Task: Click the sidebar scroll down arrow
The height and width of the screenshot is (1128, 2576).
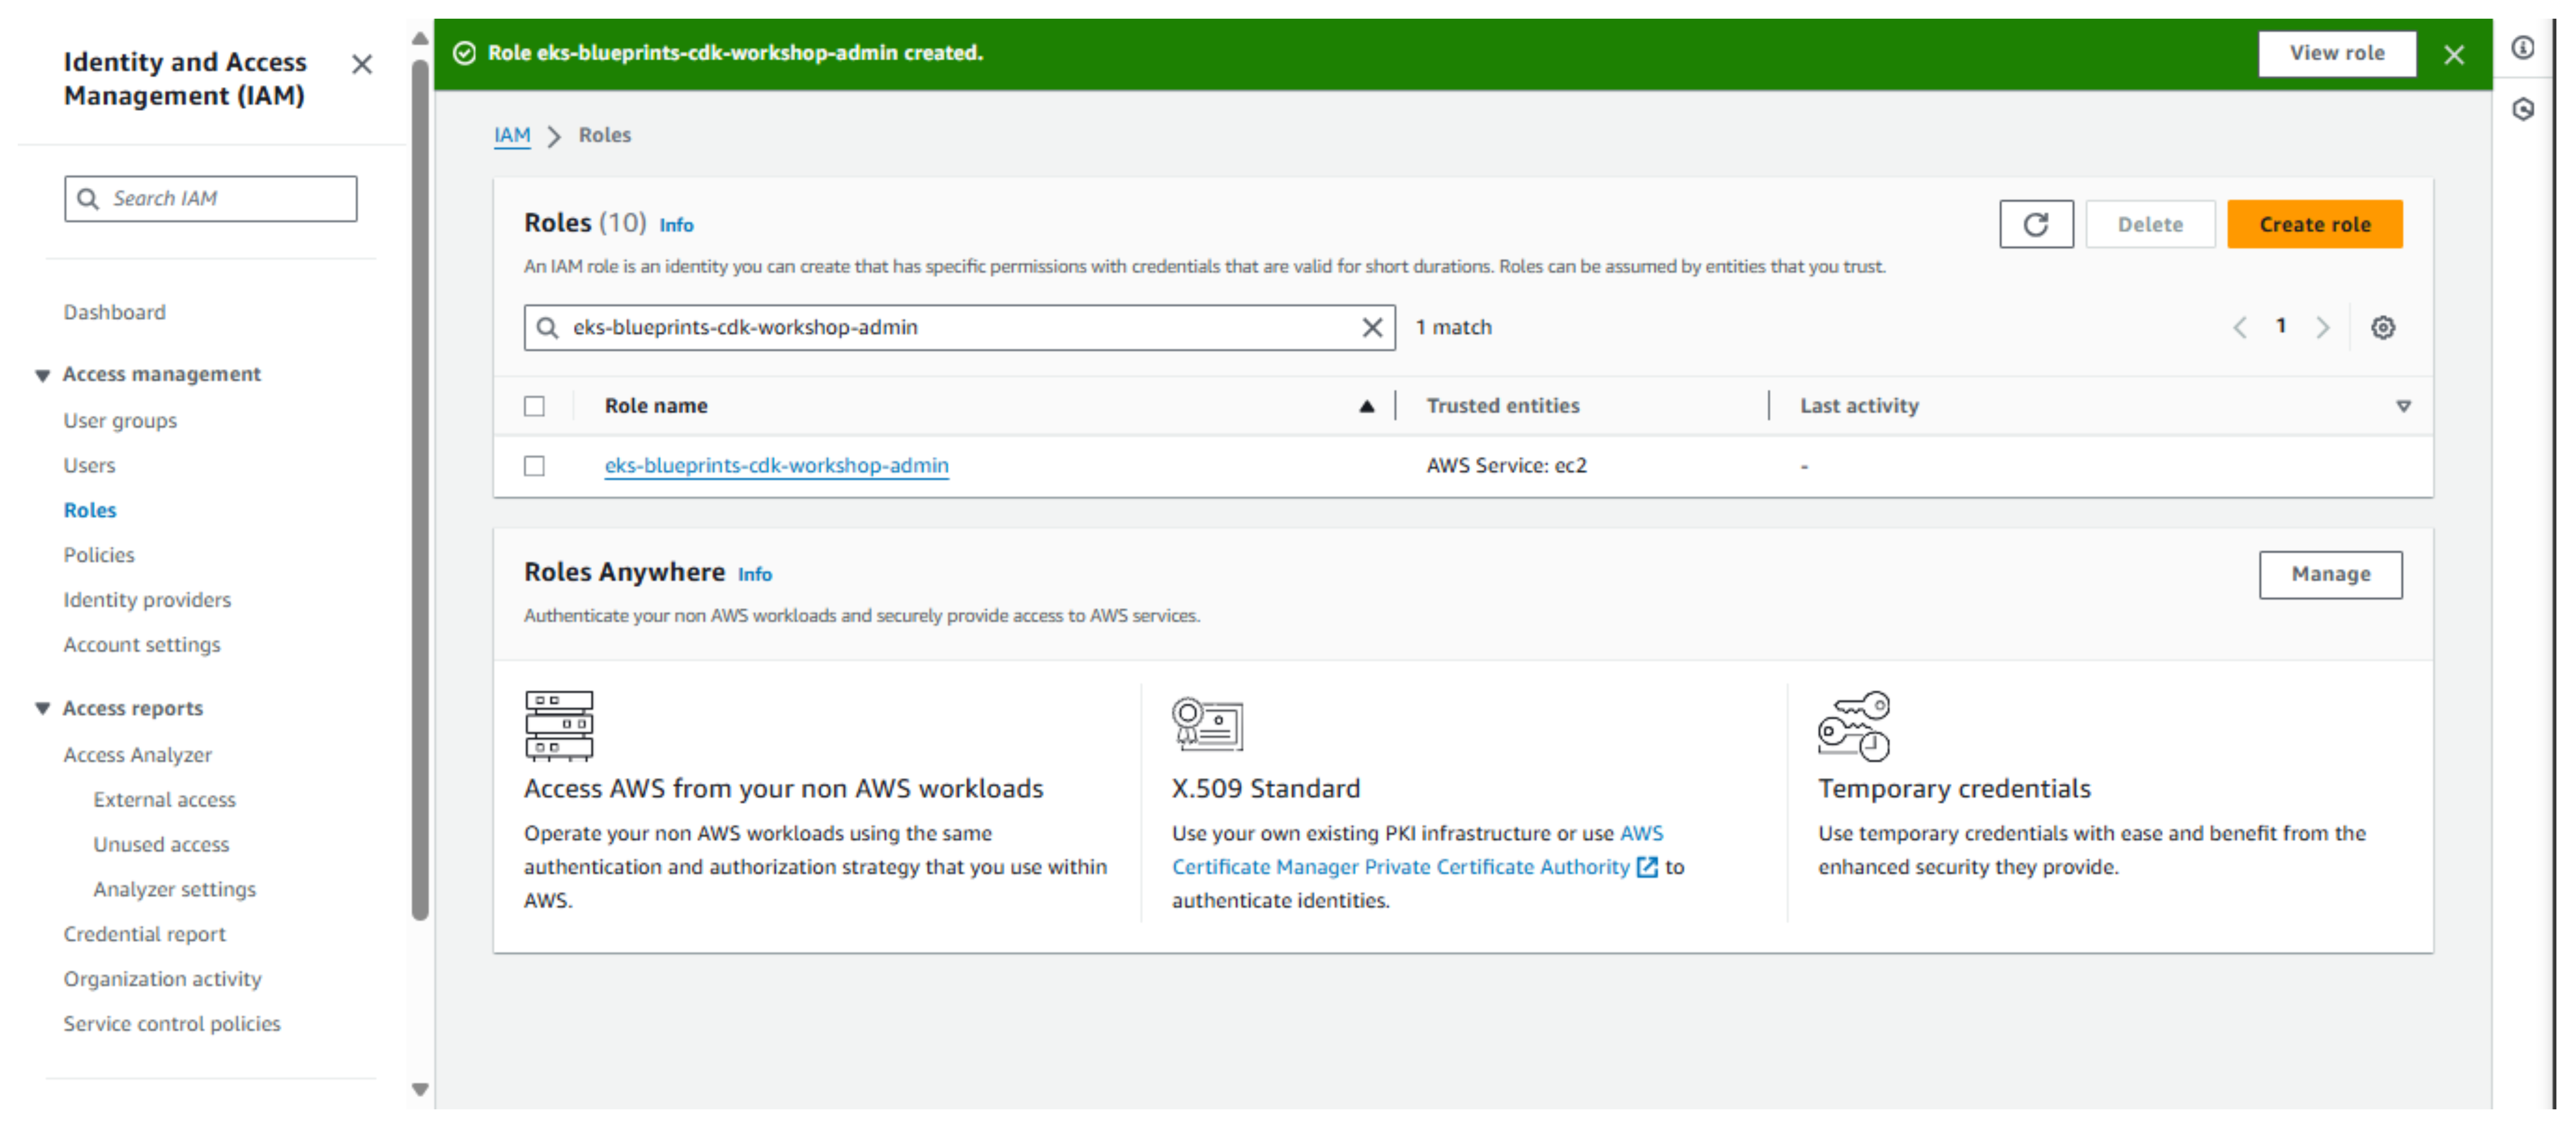Action: [x=420, y=1090]
